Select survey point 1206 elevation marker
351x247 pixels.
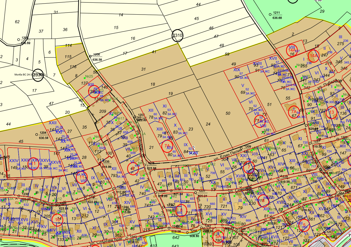(x=90, y=56)
